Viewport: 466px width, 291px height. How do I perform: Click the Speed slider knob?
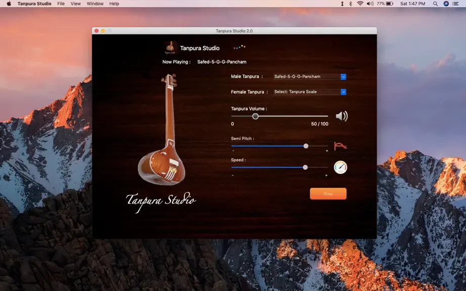[305, 167]
